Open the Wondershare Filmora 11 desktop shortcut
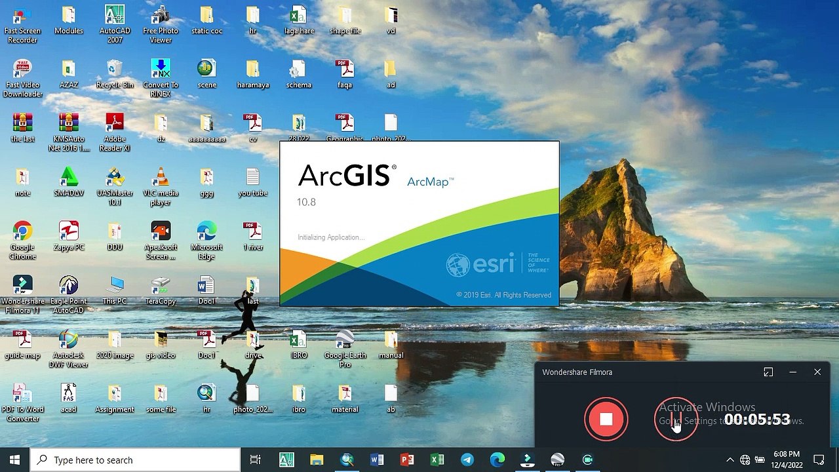The image size is (839, 472). click(22, 294)
